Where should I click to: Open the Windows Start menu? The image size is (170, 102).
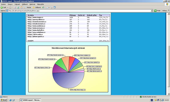pos(4,100)
